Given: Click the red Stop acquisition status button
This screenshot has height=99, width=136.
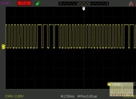Looking at the screenshot, I should pos(24,3).
